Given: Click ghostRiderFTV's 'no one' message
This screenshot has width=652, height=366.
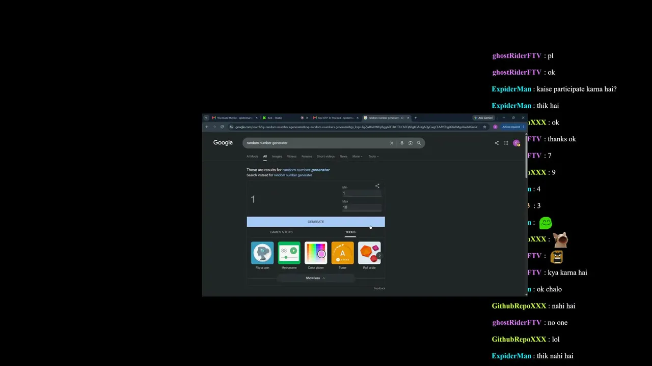Looking at the screenshot, I should pos(557,322).
